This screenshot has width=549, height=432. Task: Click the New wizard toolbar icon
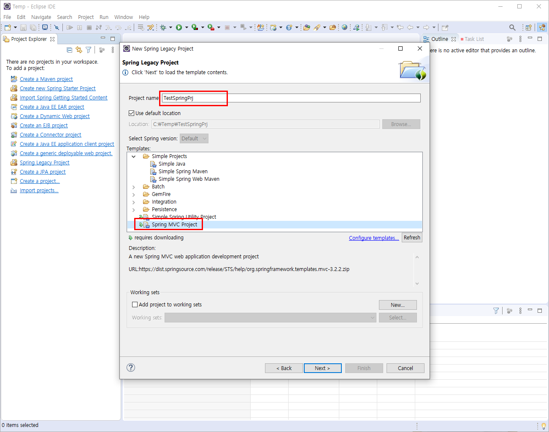click(8, 27)
